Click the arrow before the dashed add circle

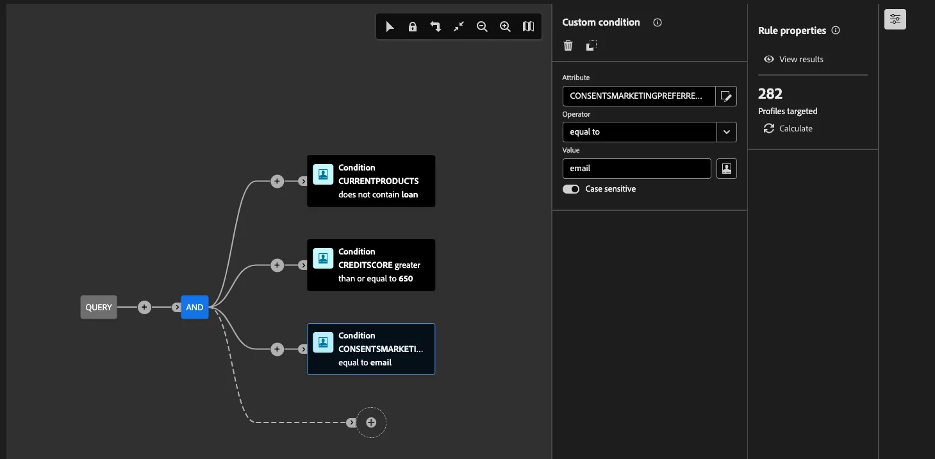click(351, 422)
